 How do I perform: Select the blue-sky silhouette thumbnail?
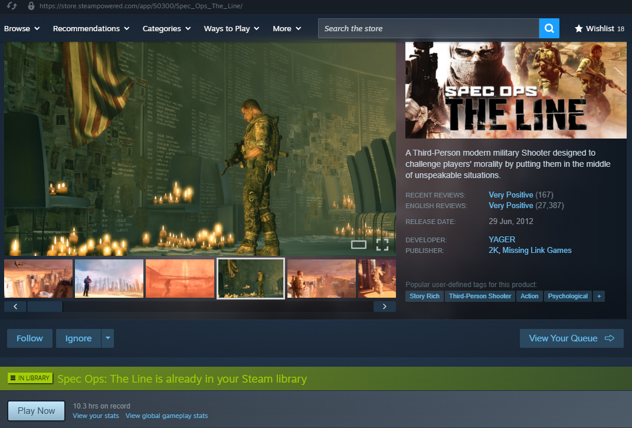tap(109, 279)
